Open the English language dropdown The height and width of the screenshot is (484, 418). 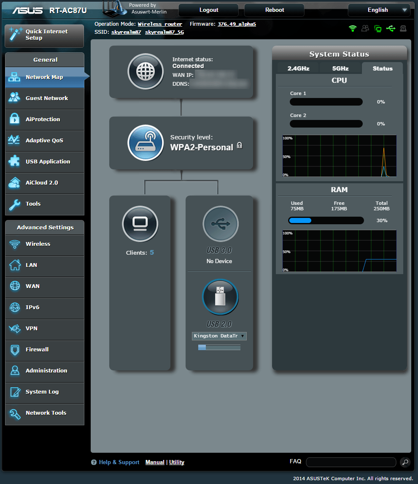378,10
